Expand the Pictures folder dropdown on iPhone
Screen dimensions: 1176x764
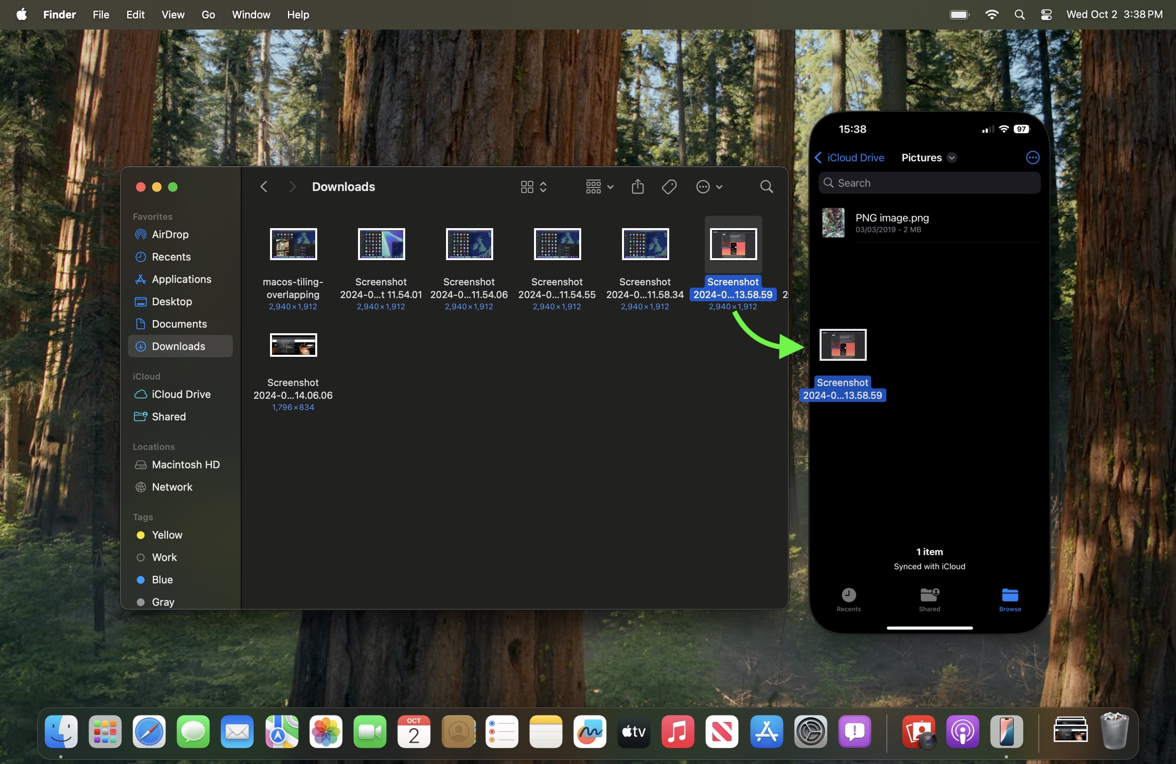pos(954,157)
